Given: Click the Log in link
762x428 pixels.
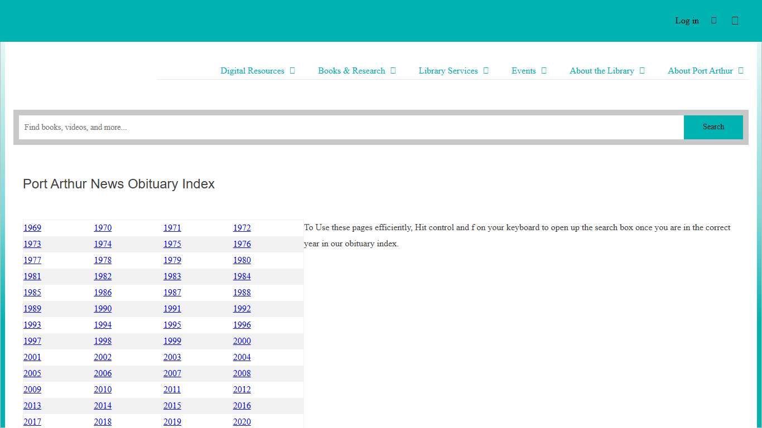Looking at the screenshot, I should (x=687, y=21).
